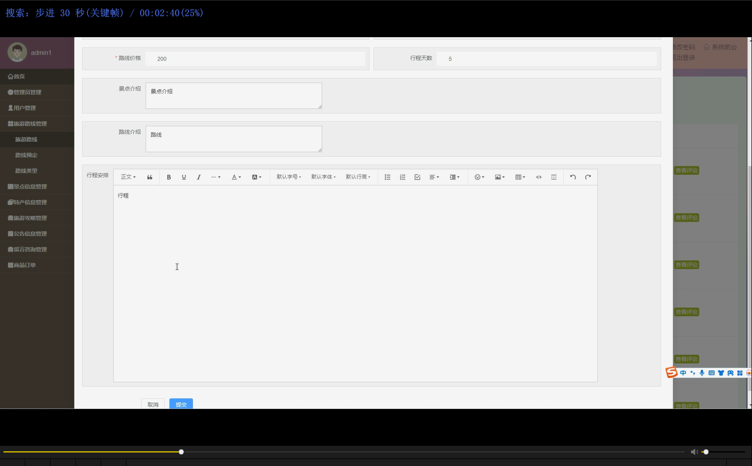Click the 行程 text in editor body
Viewport: 752px width, 466px height.
coord(123,196)
